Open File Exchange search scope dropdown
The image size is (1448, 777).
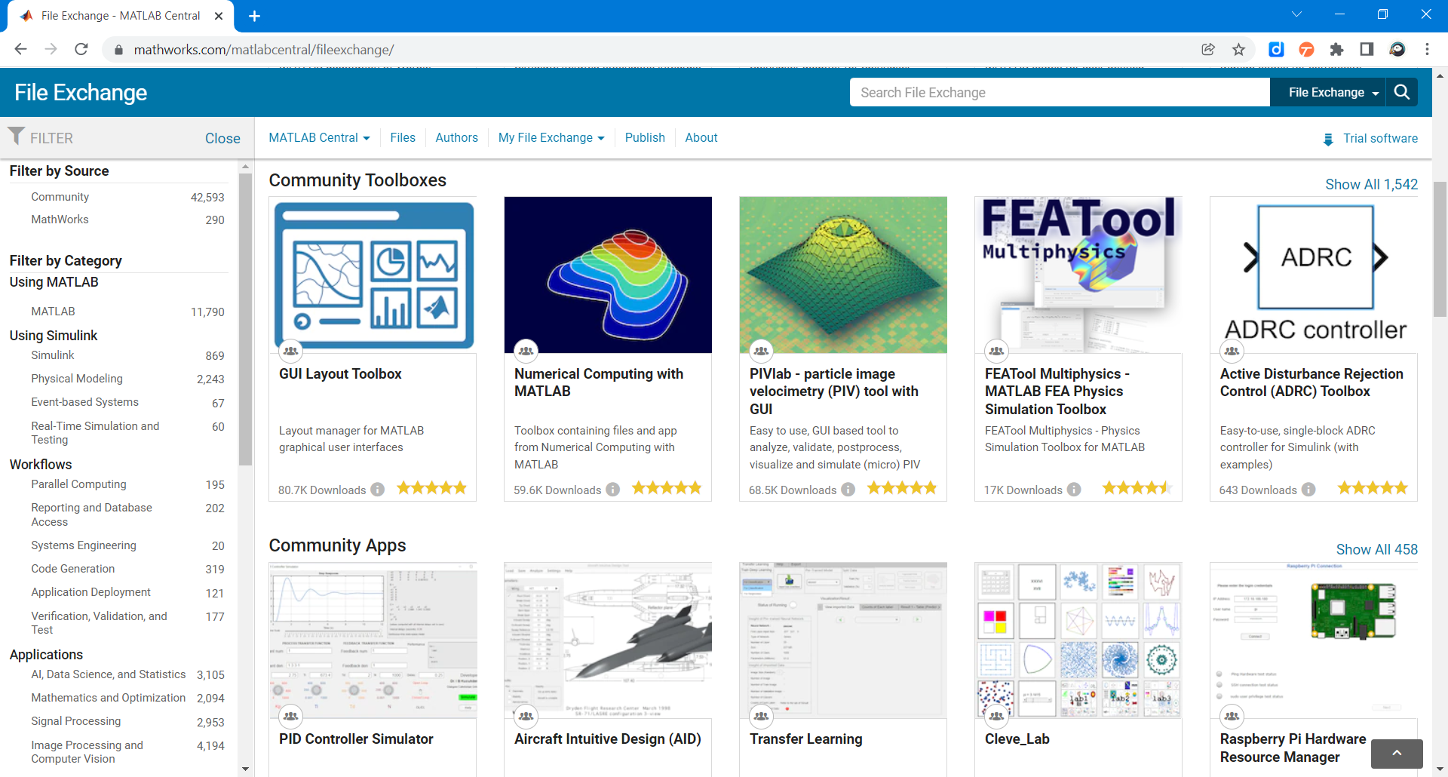(x=1333, y=92)
